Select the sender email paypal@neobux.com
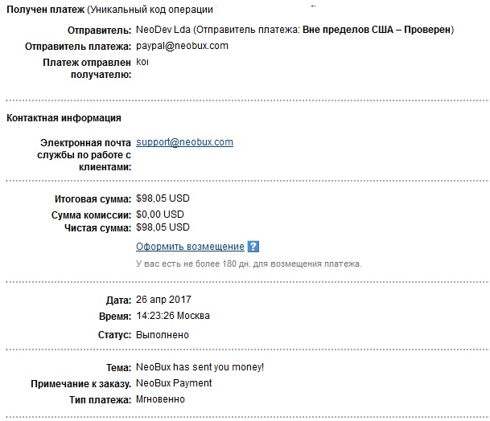 coord(182,46)
